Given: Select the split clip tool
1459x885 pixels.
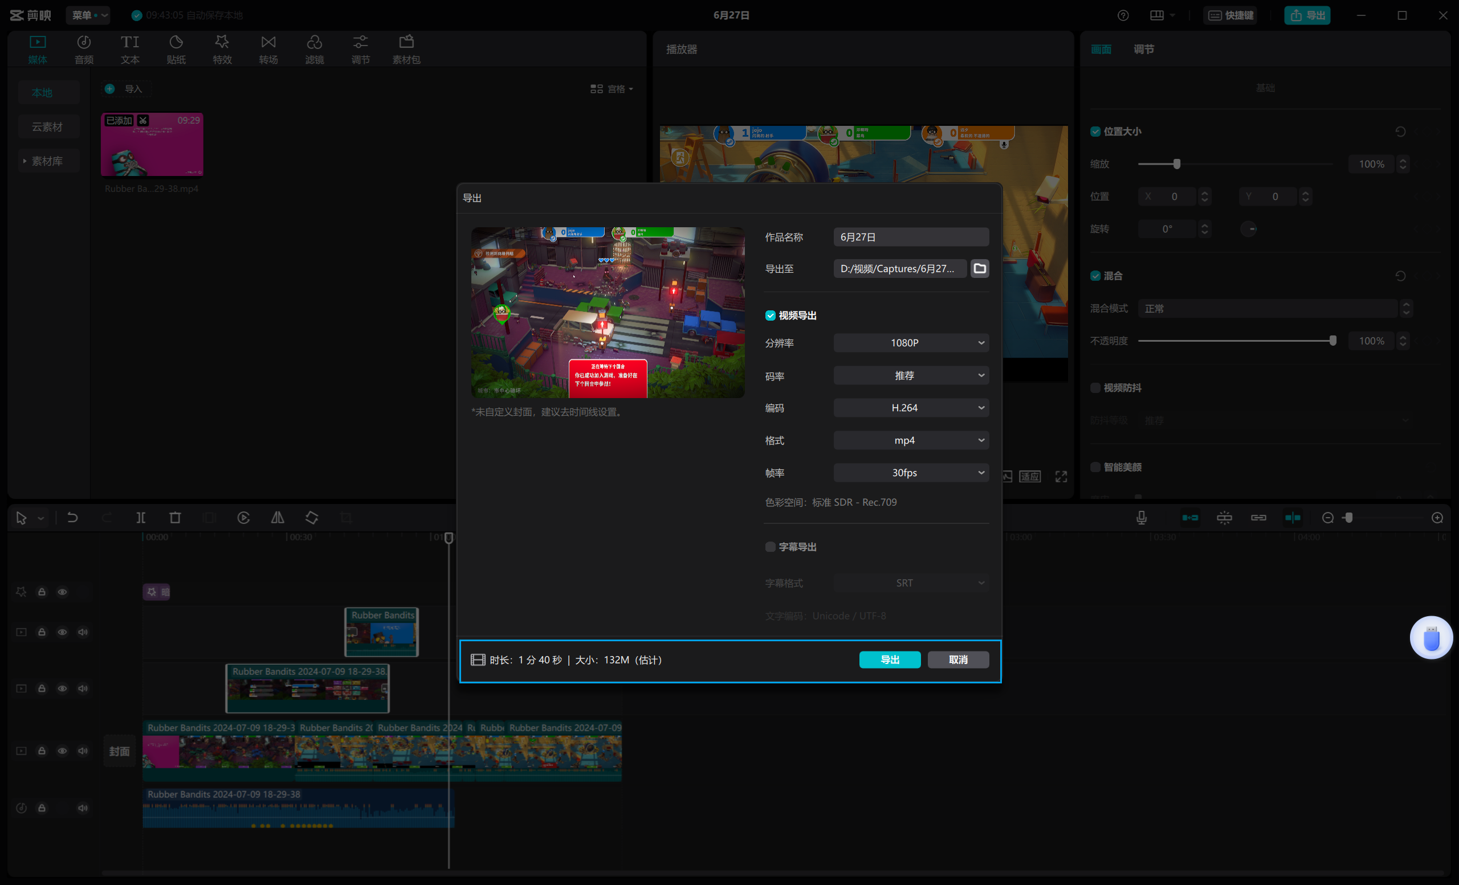Looking at the screenshot, I should (141, 518).
